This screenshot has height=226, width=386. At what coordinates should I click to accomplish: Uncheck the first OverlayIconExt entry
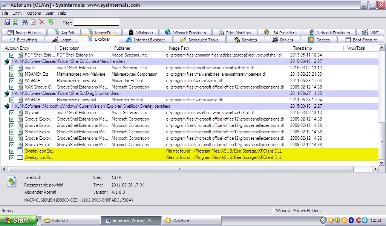point(12,151)
